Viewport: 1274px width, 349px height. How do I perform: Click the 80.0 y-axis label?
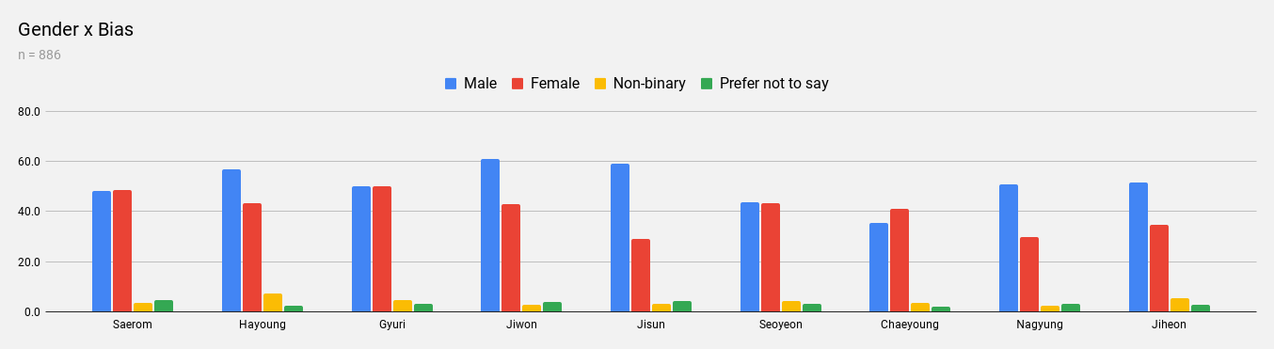click(x=29, y=111)
